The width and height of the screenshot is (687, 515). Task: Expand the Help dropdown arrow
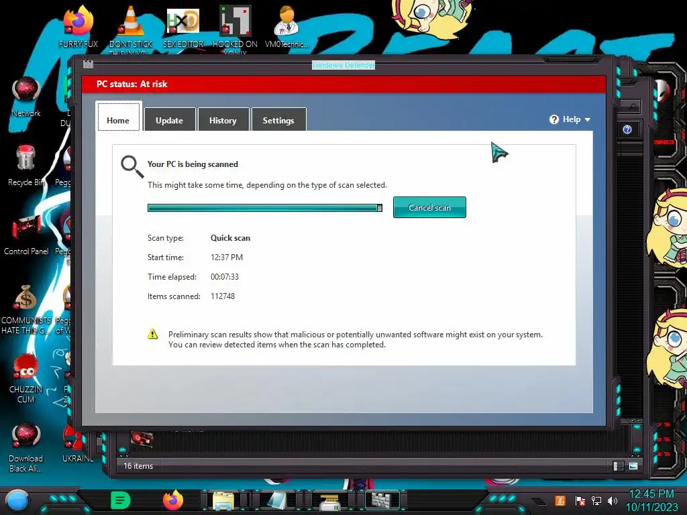click(x=588, y=119)
